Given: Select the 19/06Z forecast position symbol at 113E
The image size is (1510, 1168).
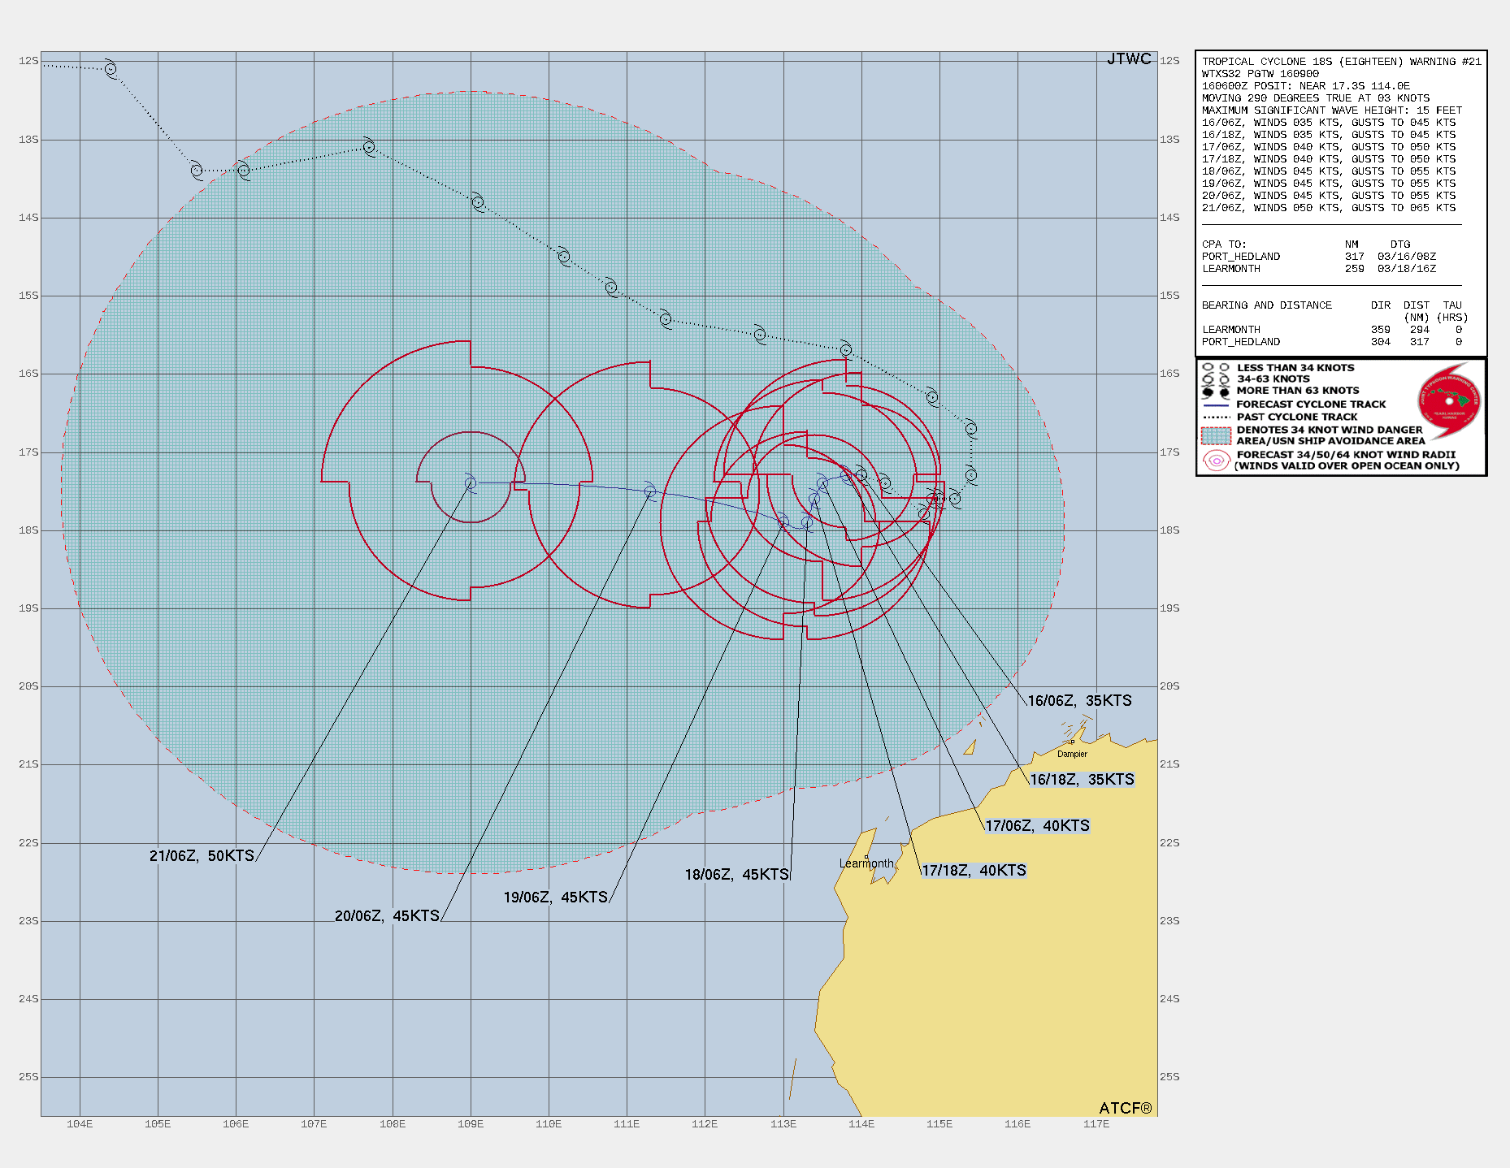Looking at the screenshot, I should pyautogui.click(x=783, y=521).
